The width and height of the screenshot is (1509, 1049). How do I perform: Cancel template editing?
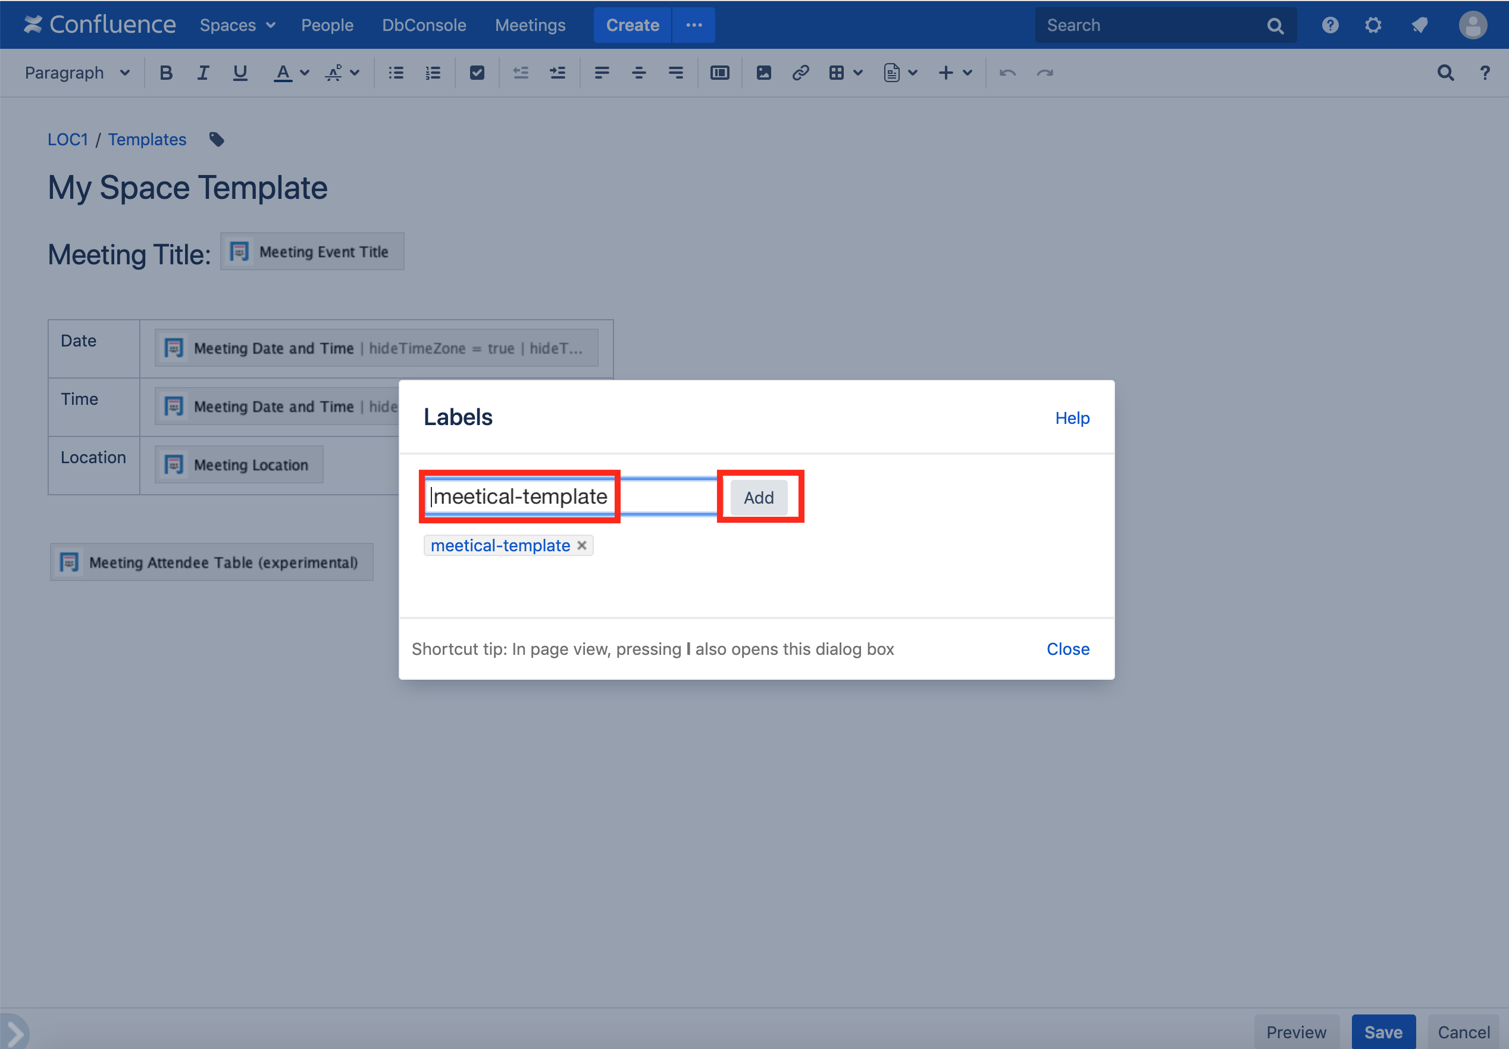[1464, 1032]
